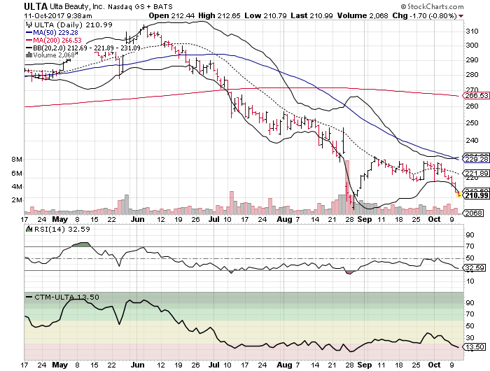Click the 8M volume scale label

tap(17, 160)
